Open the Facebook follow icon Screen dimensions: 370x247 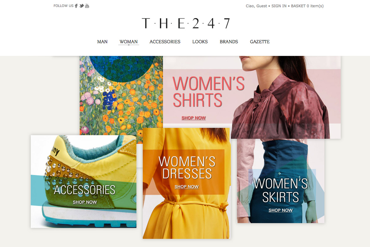(x=76, y=6)
